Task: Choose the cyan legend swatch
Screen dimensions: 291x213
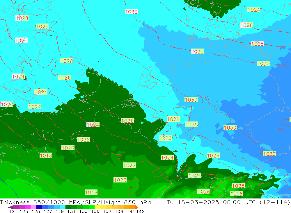Action: (x=63, y=207)
